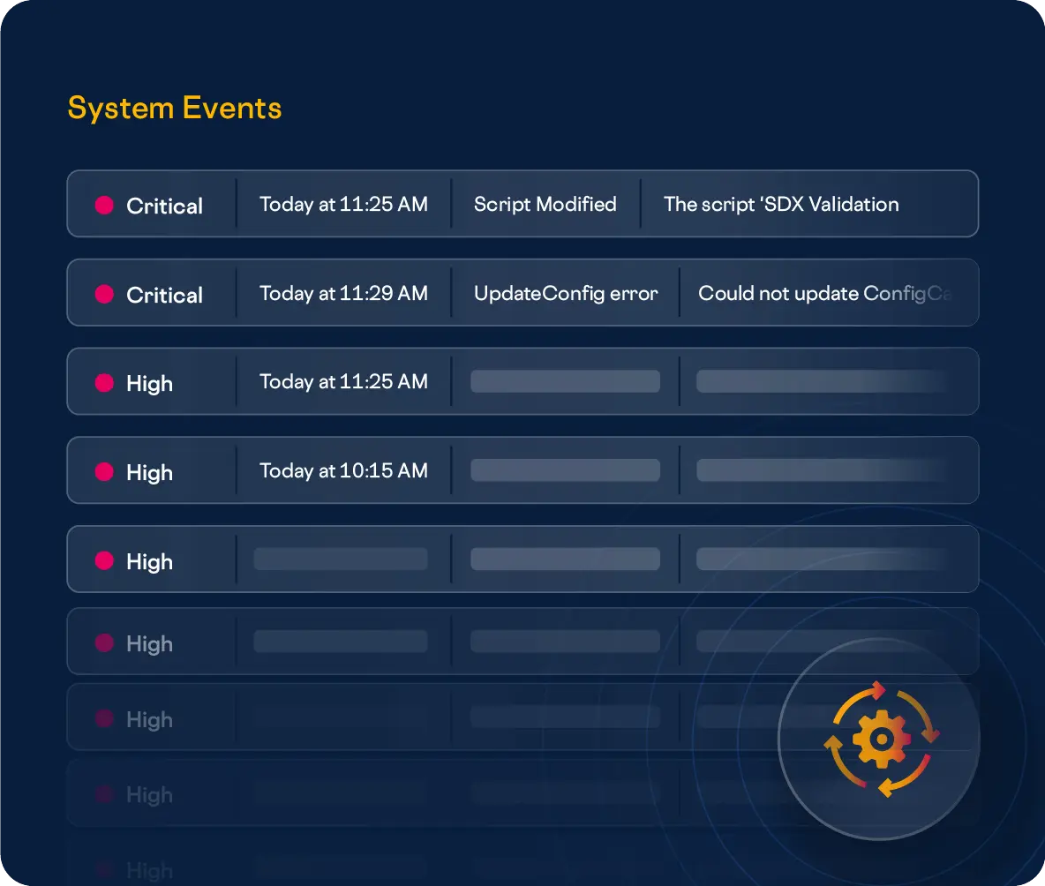Click the placeholder description in High 11:25 AM row

[x=821, y=381]
